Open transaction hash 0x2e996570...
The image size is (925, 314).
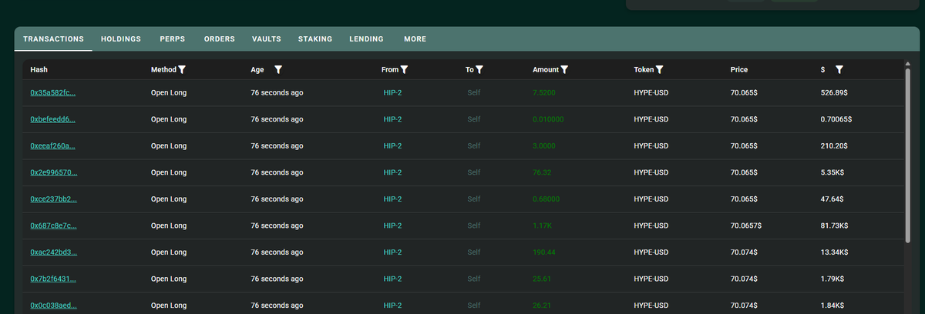[x=53, y=172]
